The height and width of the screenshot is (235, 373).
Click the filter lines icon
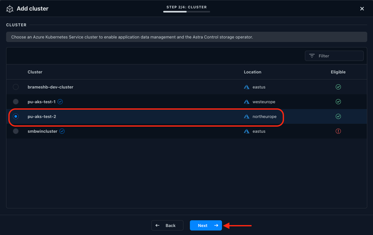(312, 56)
